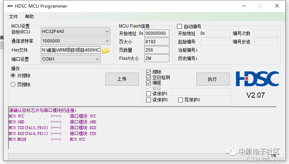Click the 页数量 field showing 256
The width and height of the screenshot is (289, 164).
pyautogui.click(x=157, y=50)
